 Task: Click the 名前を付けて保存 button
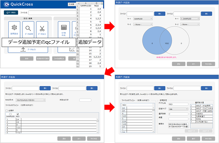coord(43,59)
